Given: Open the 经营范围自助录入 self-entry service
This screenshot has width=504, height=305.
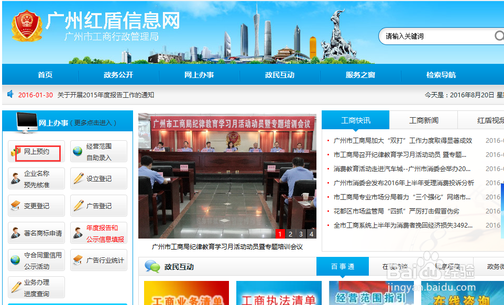Looking at the screenshot, I should pyautogui.click(x=98, y=151).
